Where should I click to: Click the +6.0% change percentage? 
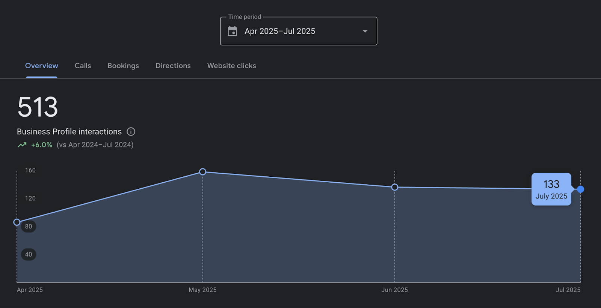point(41,145)
